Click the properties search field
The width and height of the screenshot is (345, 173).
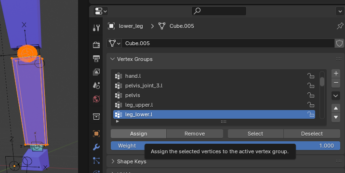pos(219,11)
